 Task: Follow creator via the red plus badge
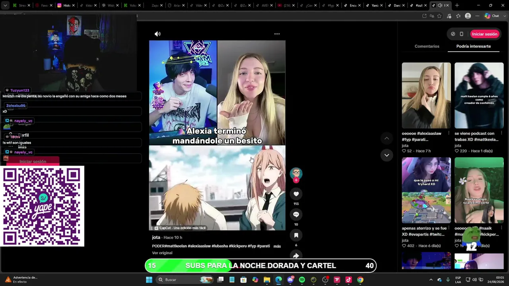tap(296, 180)
